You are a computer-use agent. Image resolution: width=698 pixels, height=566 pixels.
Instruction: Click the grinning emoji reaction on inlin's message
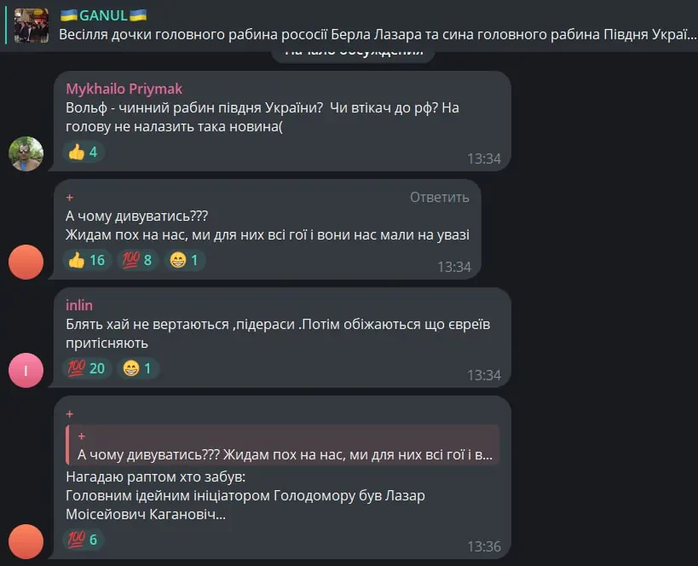[x=137, y=368]
